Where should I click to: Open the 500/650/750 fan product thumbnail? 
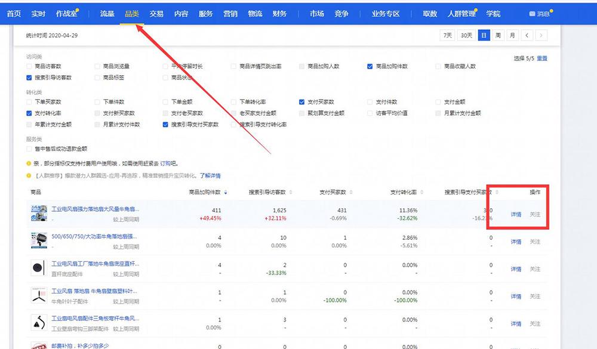pyautogui.click(x=39, y=241)
